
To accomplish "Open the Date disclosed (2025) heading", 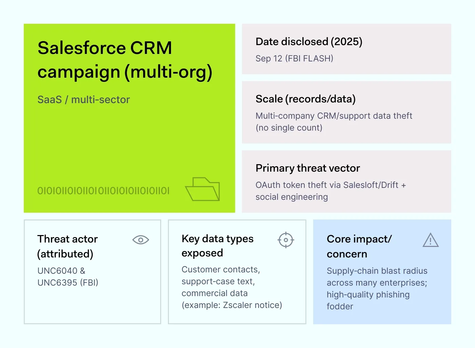I will pyautogui.click(x=309, y=42).
